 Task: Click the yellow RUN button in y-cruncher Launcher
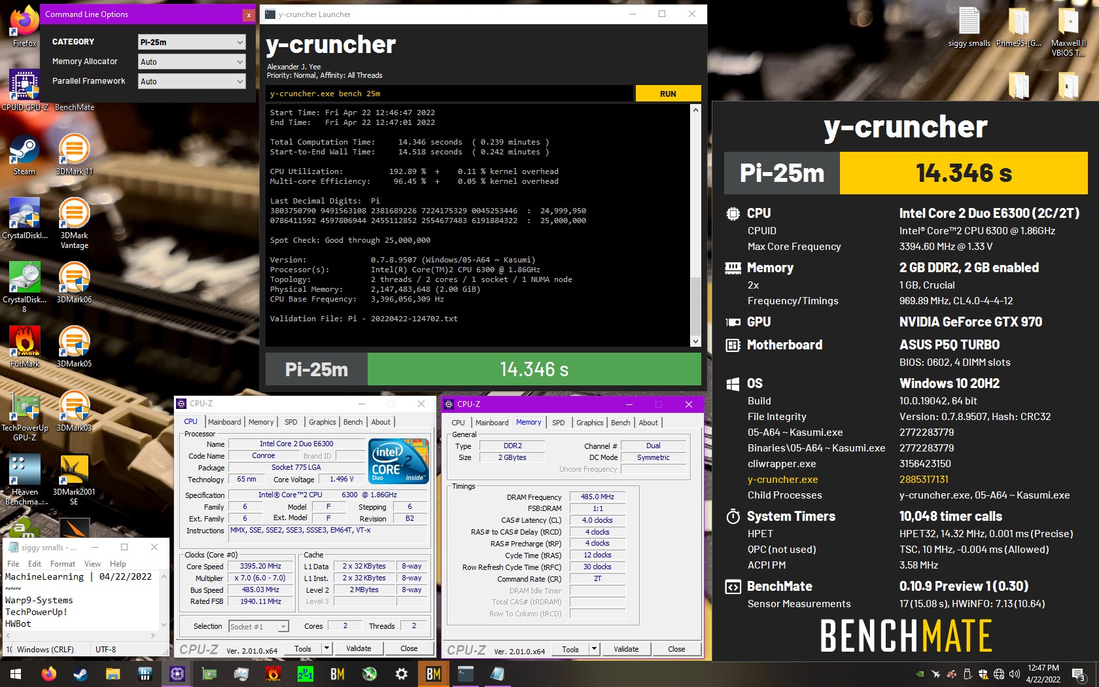[668, 94]
